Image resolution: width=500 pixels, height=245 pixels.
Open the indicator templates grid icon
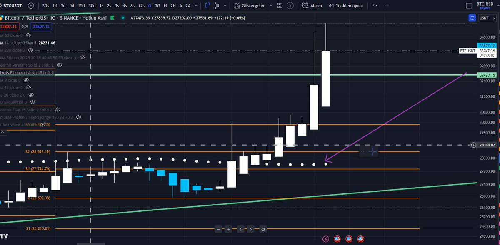[280, 6]
